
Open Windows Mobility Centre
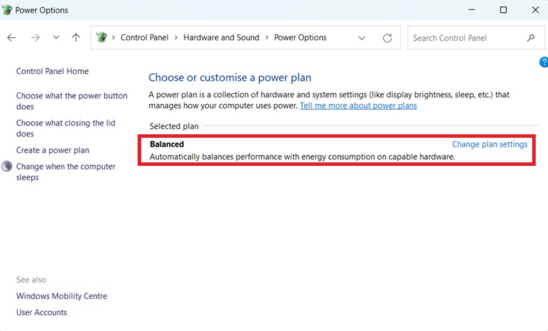pos(62,296)
